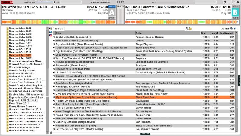The height and width of the screenshot is (136, 241).
Task: Open the SIDE LIST panel button
Action: coord(145,134)
